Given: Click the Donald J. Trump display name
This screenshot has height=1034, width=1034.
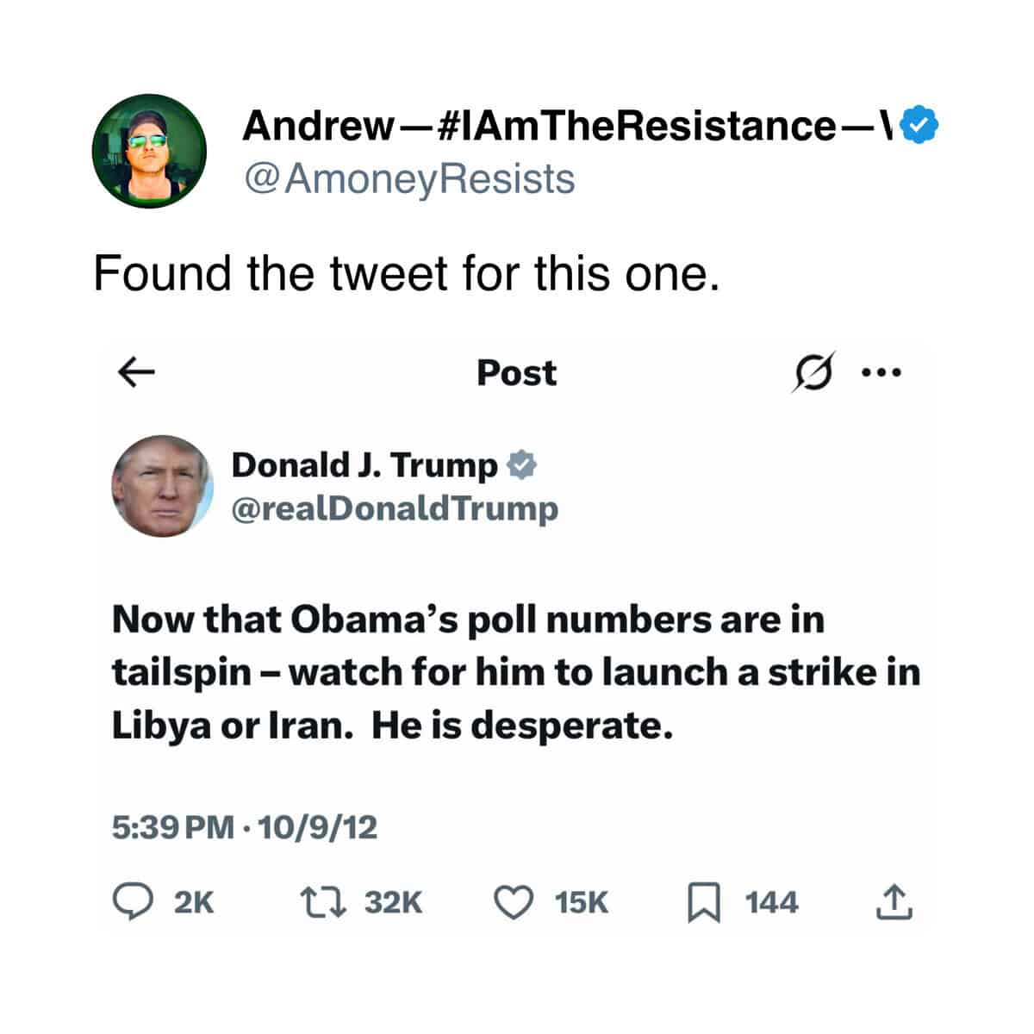Looking at the screenshot, I should point(364,465).
